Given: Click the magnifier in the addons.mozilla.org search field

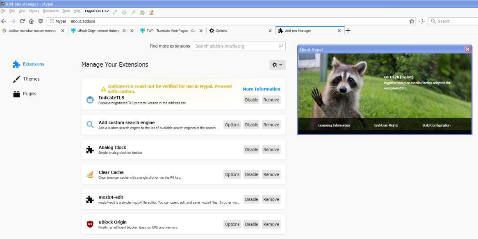Looking at the screenshot, I should [x=280, y=46].
